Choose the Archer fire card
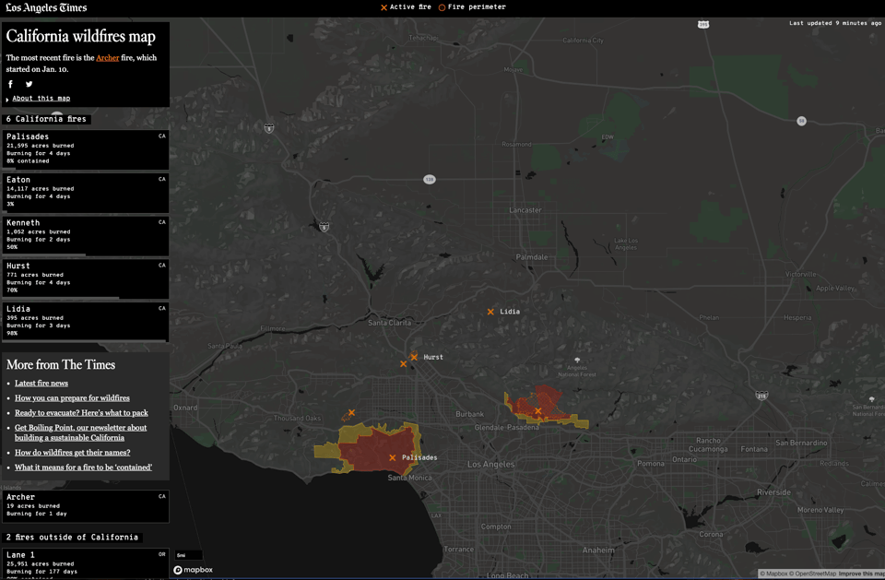 (x=85, y=505)
